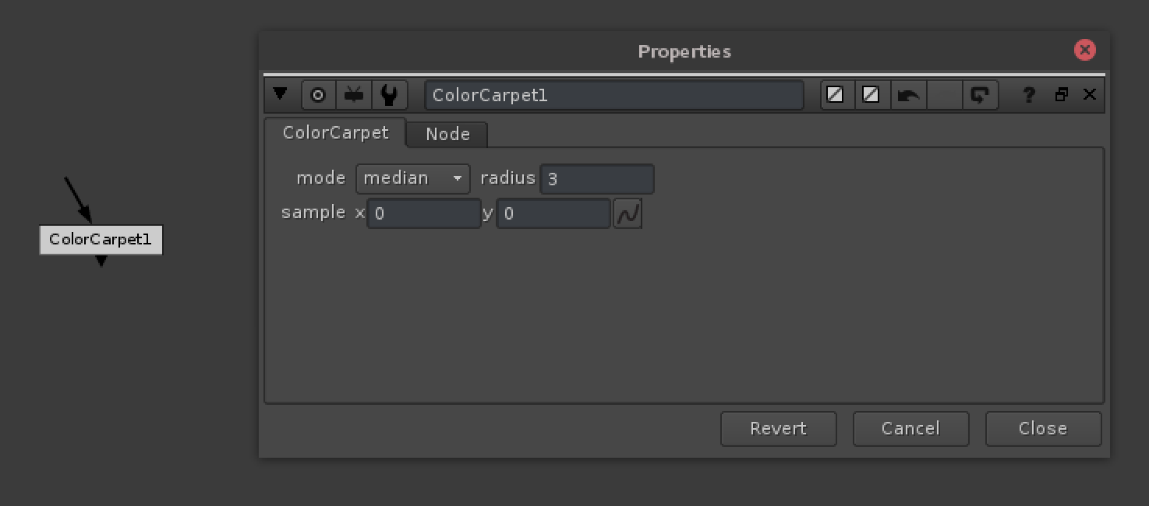Click the center node target icon
This screenshot has height=506, width=1149.
click(x=318, y=94)
